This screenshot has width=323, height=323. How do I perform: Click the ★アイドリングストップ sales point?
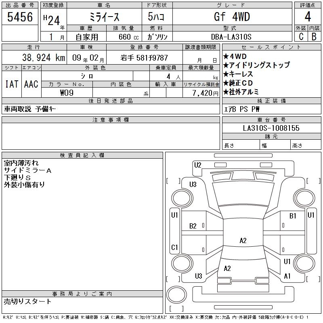(256, 65)
